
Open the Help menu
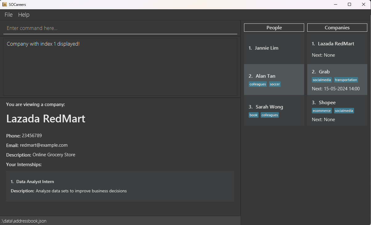24,15
